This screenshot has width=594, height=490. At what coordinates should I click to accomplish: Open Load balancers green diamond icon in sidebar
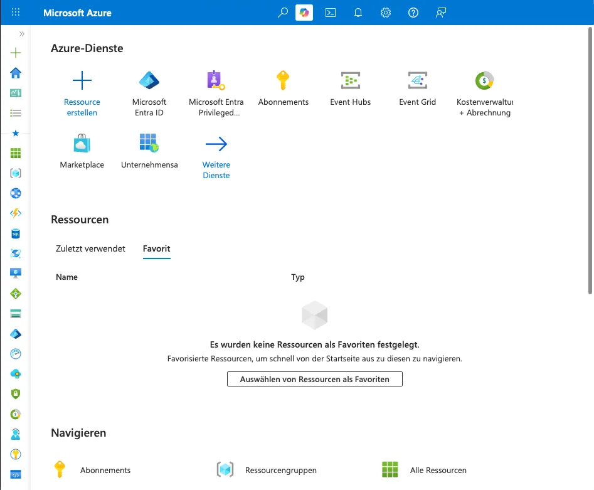point(16,294)
